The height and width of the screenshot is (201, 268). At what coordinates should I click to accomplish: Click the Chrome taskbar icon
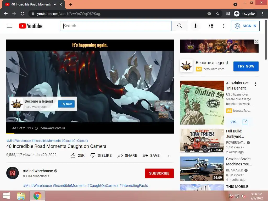[37, 196]
